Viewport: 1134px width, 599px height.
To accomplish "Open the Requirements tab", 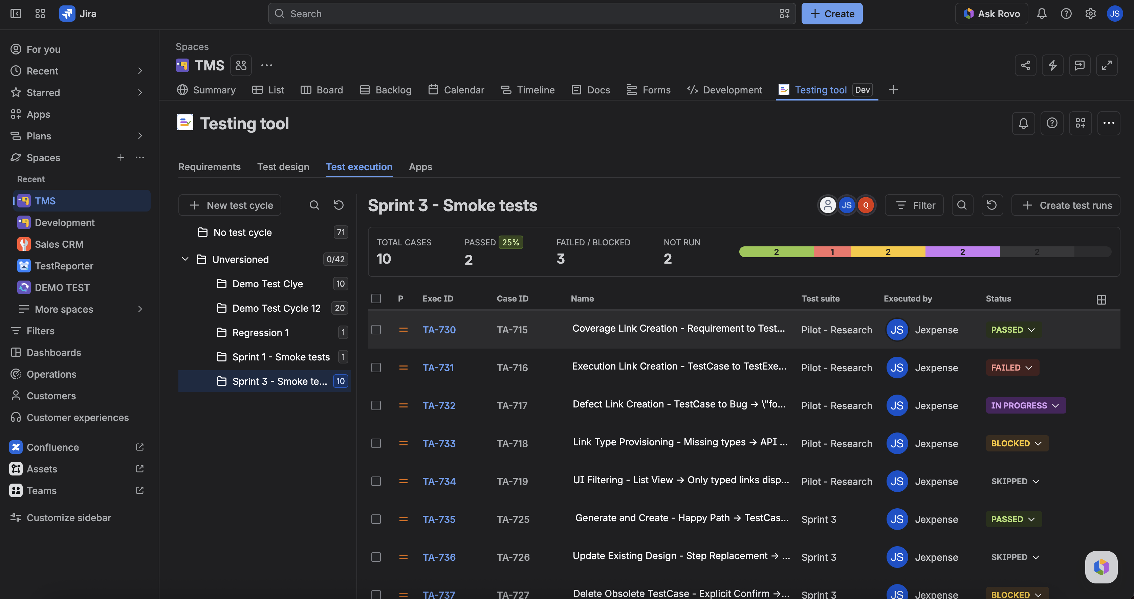I will click(210, 167).
